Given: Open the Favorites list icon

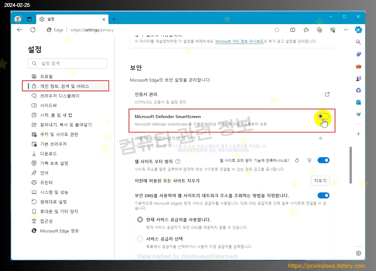Looking at the screenshot, I should pyautogui.click(x=306, y=30).
